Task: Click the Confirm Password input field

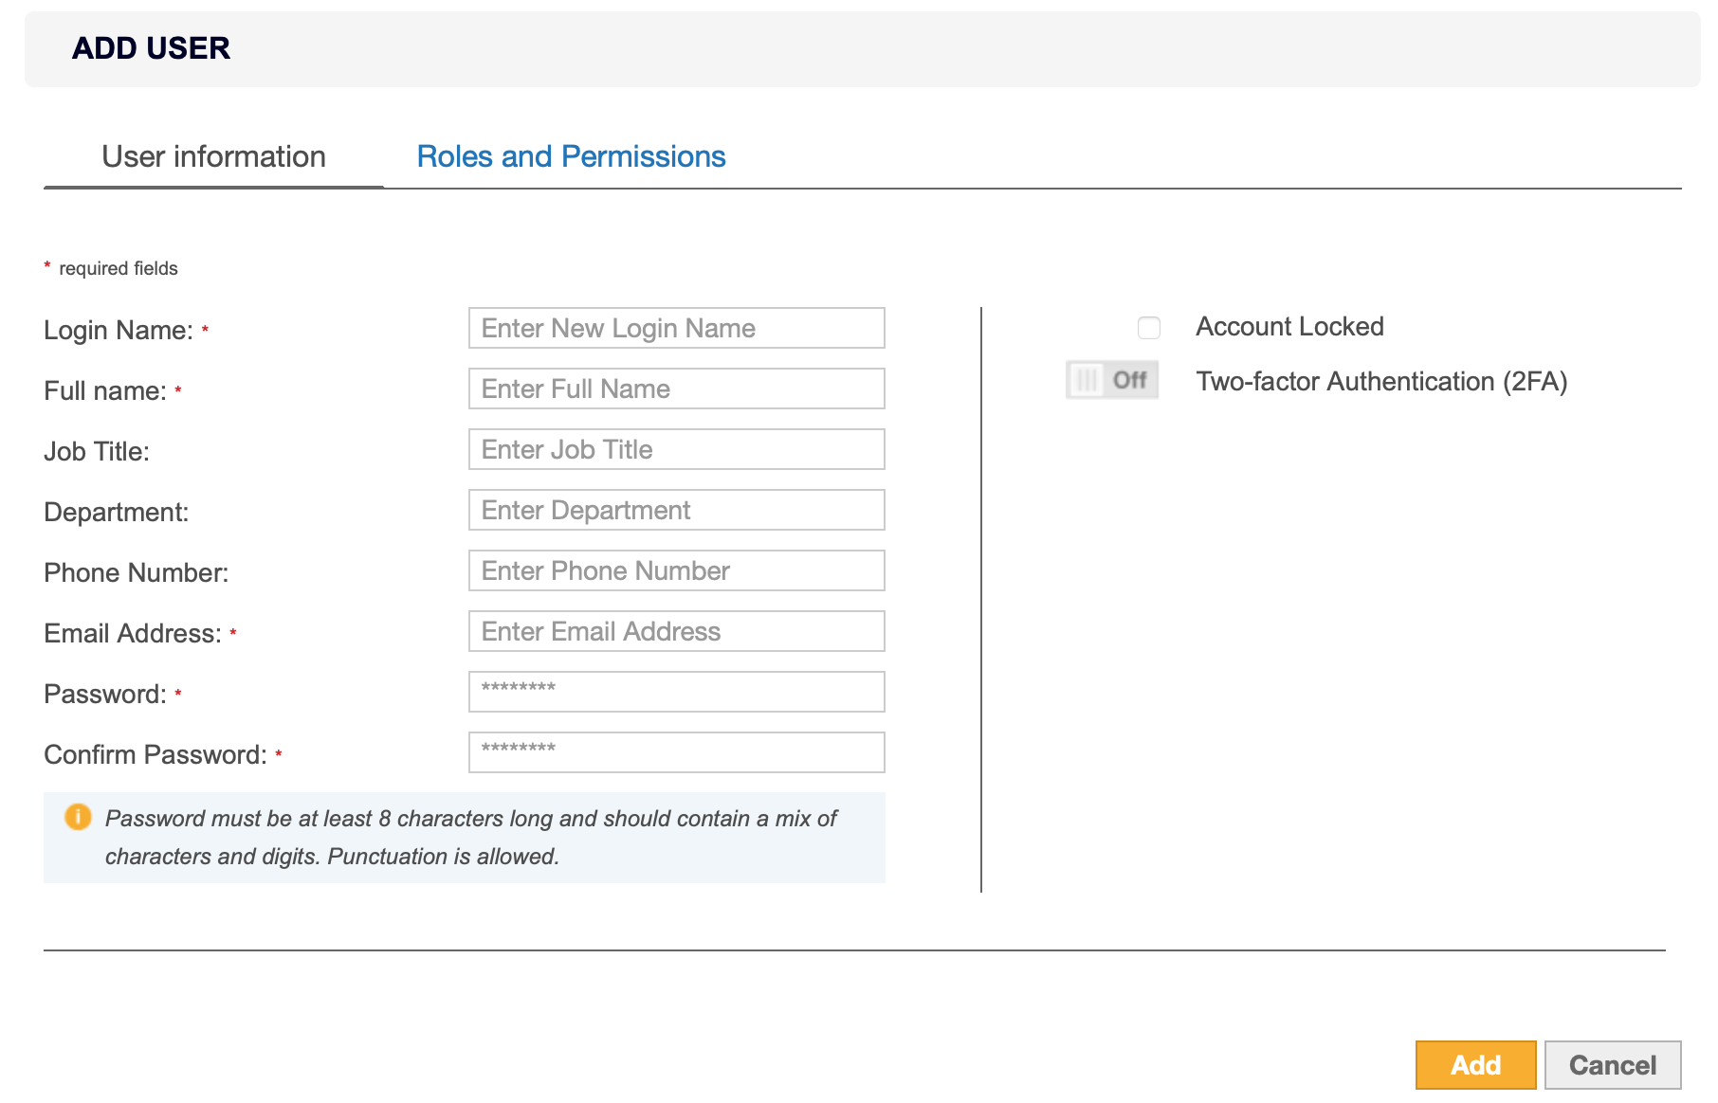Action: [x=675, y=751]
